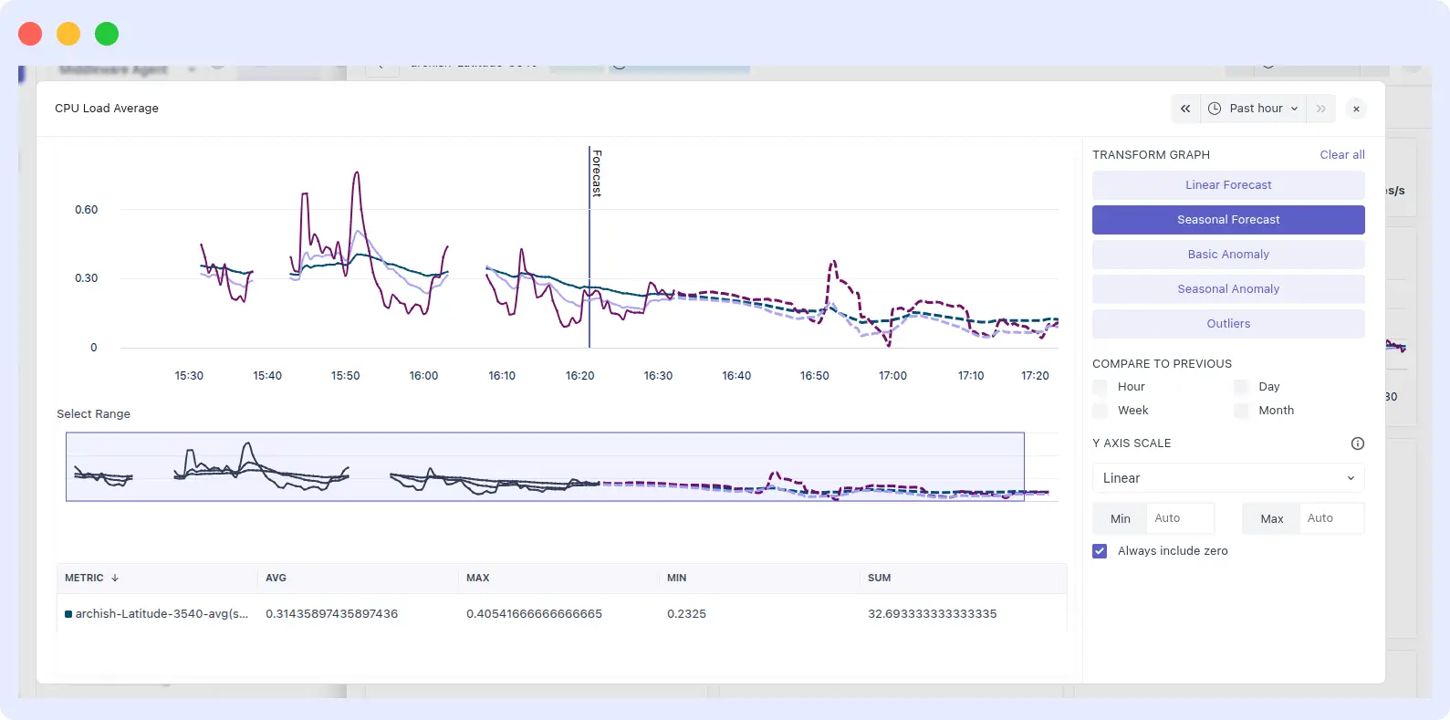Uncheck Always include zero
1450x720 pixels.
click(x=1100, y=551)
